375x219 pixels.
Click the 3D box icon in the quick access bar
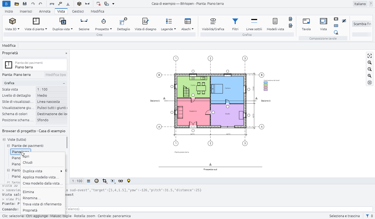79,4
